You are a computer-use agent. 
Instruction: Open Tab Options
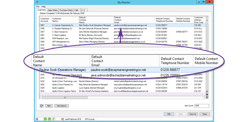[61, 106]
